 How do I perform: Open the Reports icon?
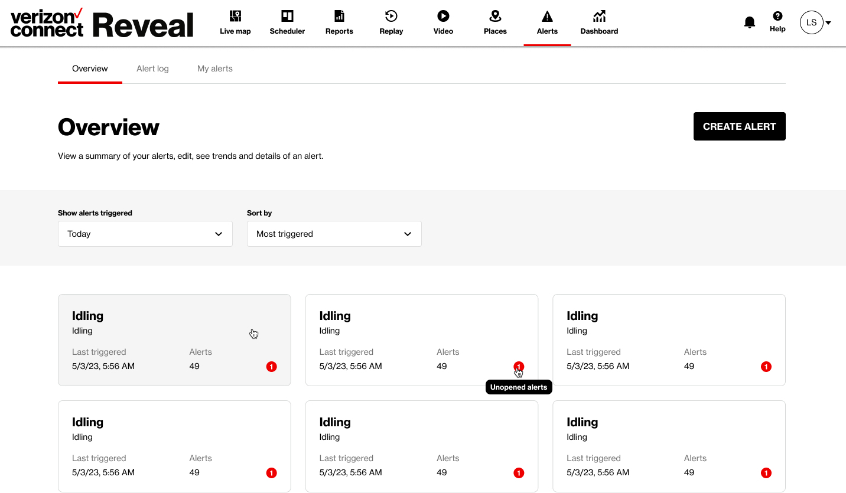pyautogui.click(x=339, y=22)
